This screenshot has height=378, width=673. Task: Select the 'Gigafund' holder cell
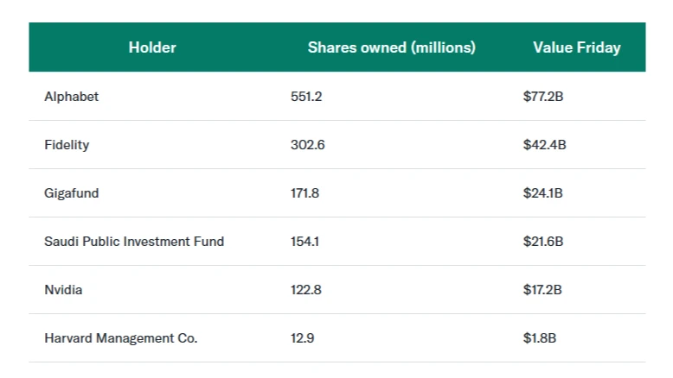click(71, 193)
